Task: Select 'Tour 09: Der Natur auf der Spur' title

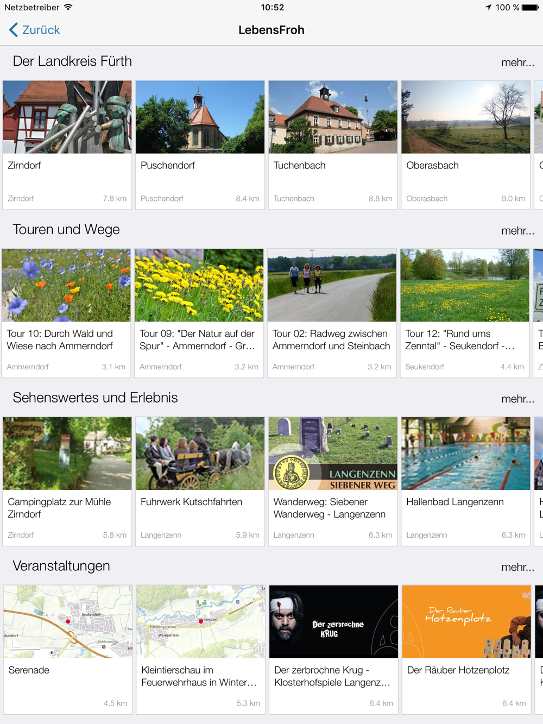Action: click(x=197, y=340)
